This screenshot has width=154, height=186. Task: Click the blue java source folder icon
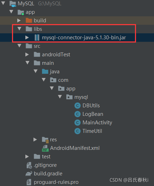pyautogui.click(x=45, y=72)
